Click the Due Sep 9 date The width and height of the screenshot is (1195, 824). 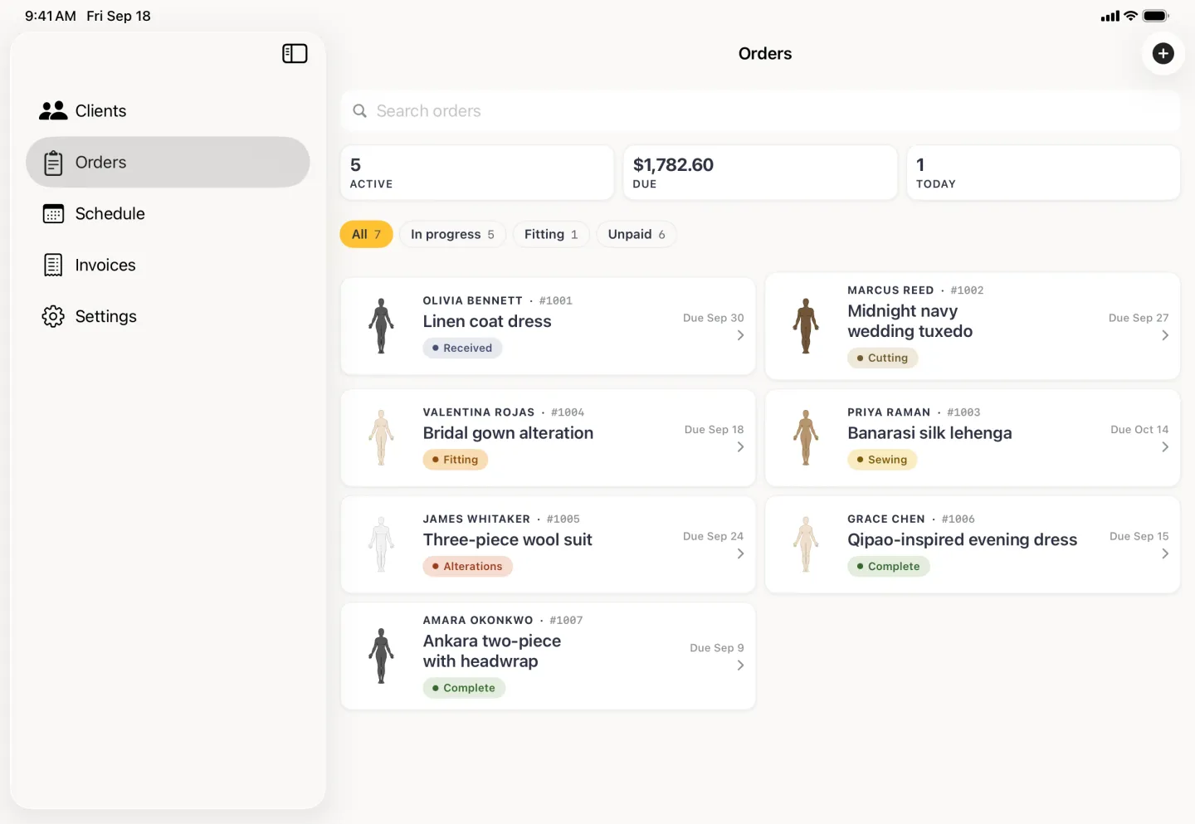[717, 648]
